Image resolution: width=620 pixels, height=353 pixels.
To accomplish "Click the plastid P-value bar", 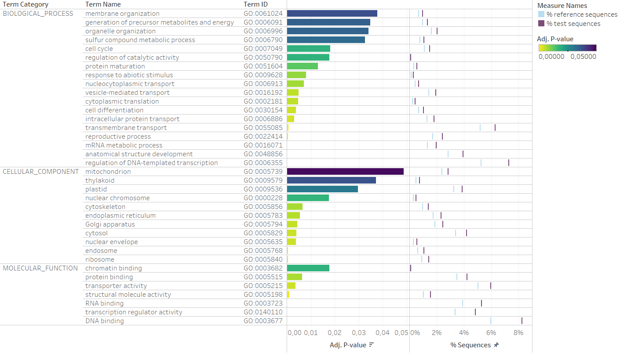I will coord(322,189).
